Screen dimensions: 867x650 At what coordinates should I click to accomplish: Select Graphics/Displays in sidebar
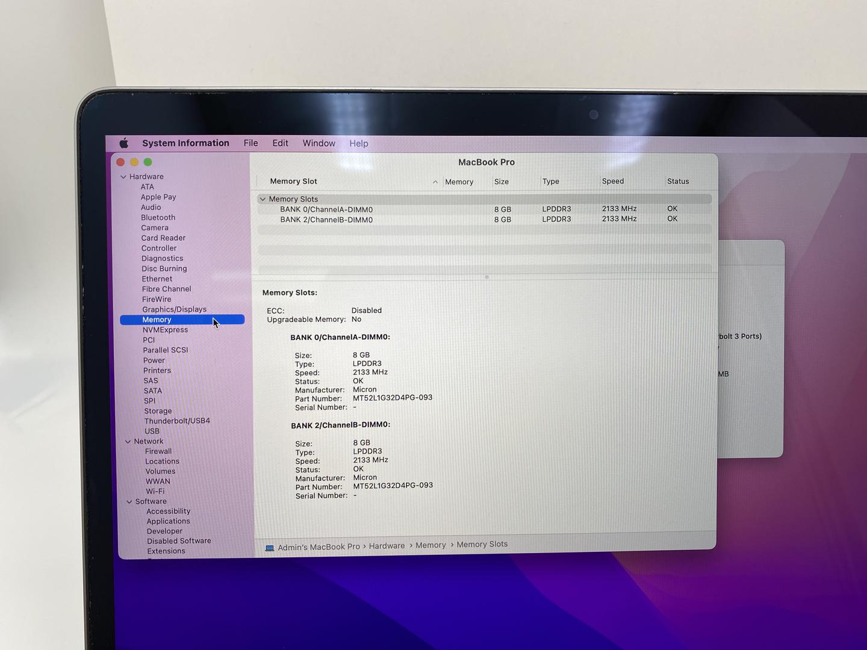tap(175, 310)
